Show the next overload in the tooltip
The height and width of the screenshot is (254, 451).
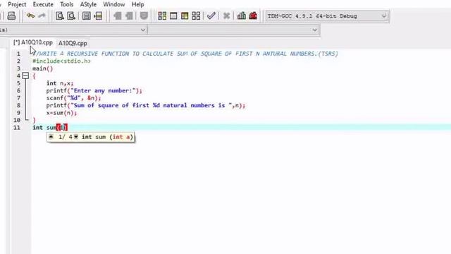click(x=76, y=137)
